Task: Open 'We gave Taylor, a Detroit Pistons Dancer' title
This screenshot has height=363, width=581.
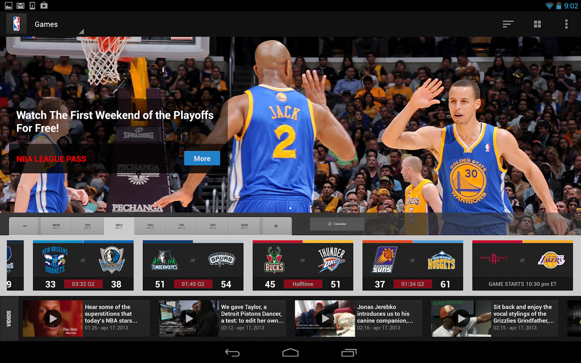Action: 252,314
